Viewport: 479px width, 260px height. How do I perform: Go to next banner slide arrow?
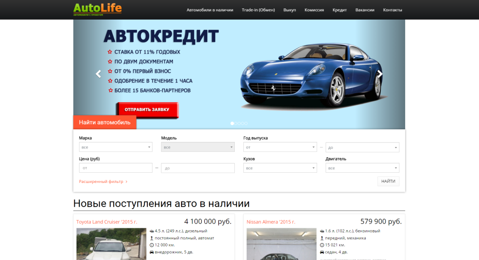[x=379, y=74]
